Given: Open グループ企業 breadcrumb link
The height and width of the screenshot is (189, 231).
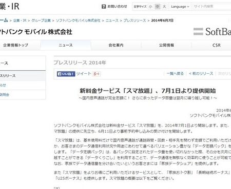Looking at the screenshot, I should 41,20.
